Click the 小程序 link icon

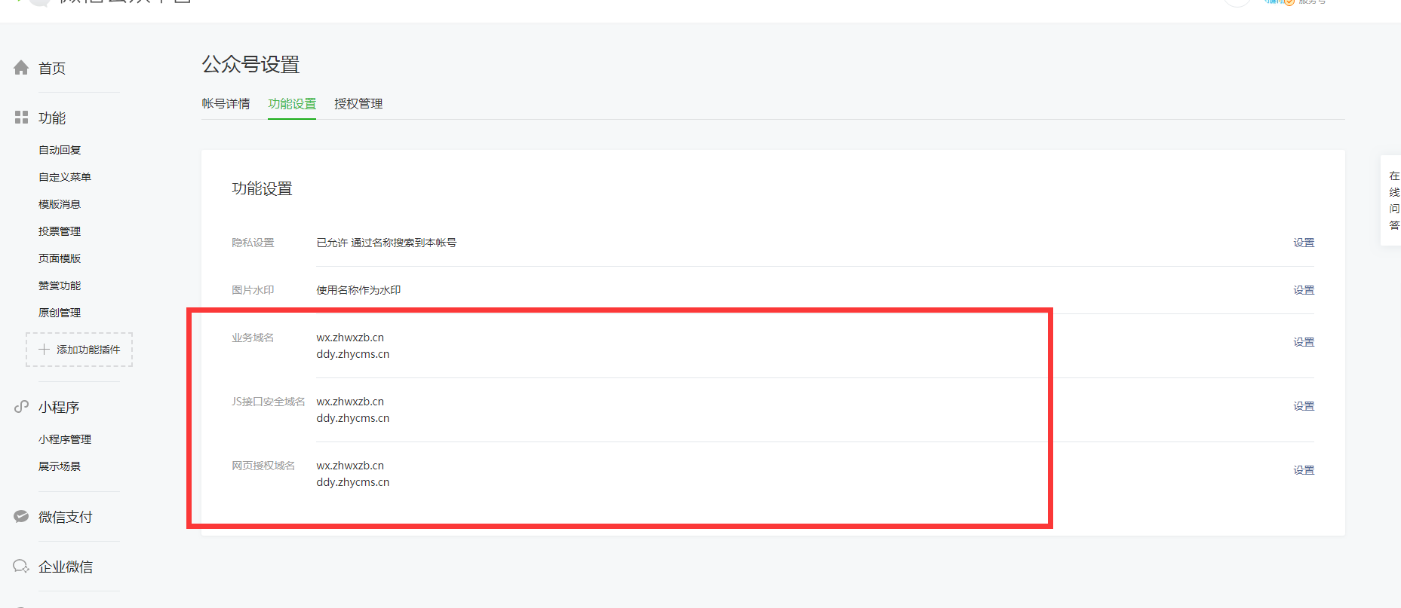point(21,407)
